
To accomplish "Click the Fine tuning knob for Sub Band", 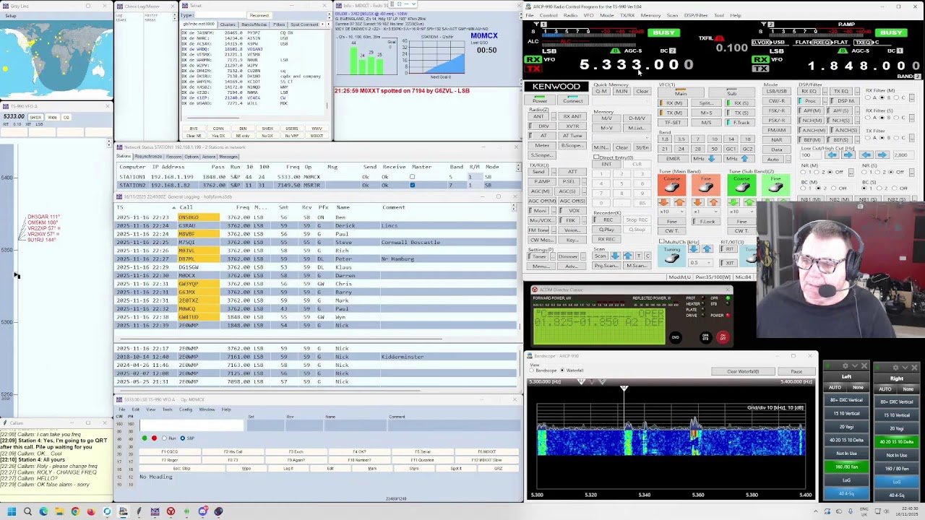I will click(775, 187).
